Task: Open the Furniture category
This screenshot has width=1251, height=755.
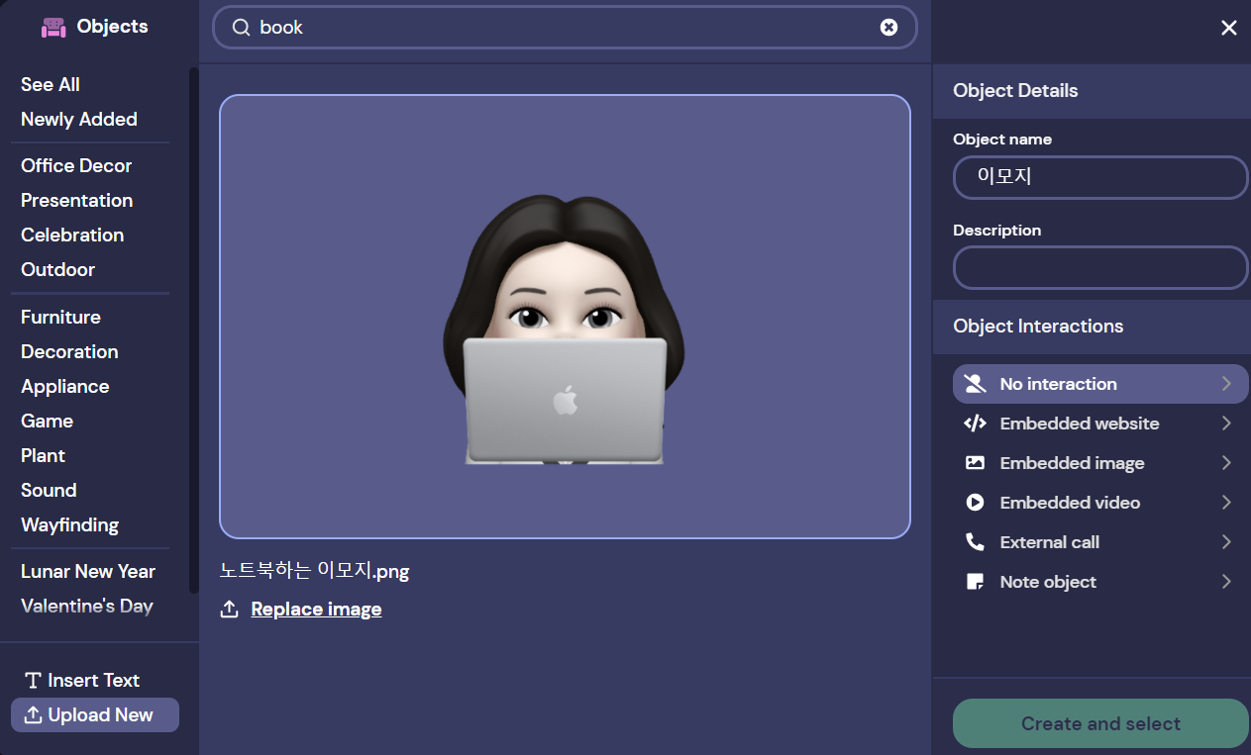Action: [x=60, y=317]
